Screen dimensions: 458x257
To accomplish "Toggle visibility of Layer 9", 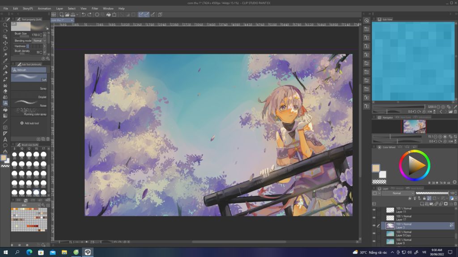I will tap(374, 241).
